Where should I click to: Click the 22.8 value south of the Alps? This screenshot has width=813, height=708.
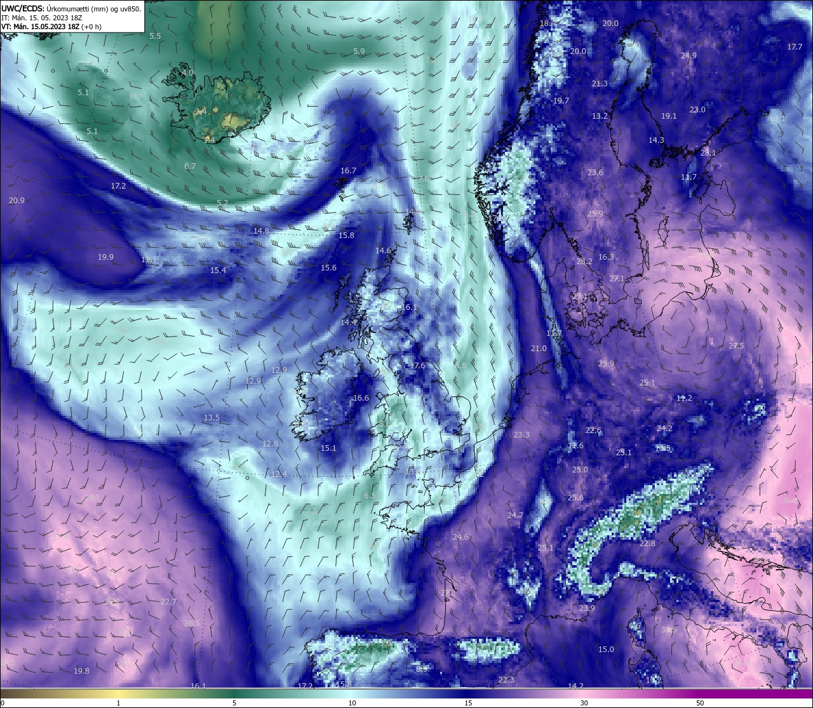647,544
